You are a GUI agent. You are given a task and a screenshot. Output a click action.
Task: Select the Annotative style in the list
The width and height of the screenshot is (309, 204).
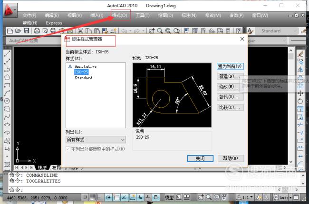click(86, 66)
